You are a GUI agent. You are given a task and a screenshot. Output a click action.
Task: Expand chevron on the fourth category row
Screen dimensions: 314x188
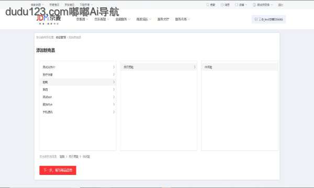click(114, 89)
